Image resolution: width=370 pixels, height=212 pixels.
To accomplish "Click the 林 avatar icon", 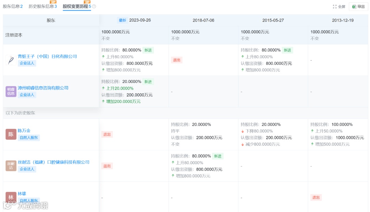I will (11, 197).
